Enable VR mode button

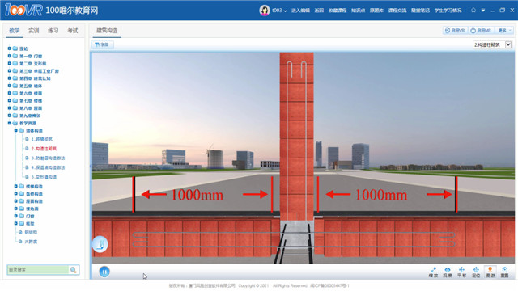(455, 31)
